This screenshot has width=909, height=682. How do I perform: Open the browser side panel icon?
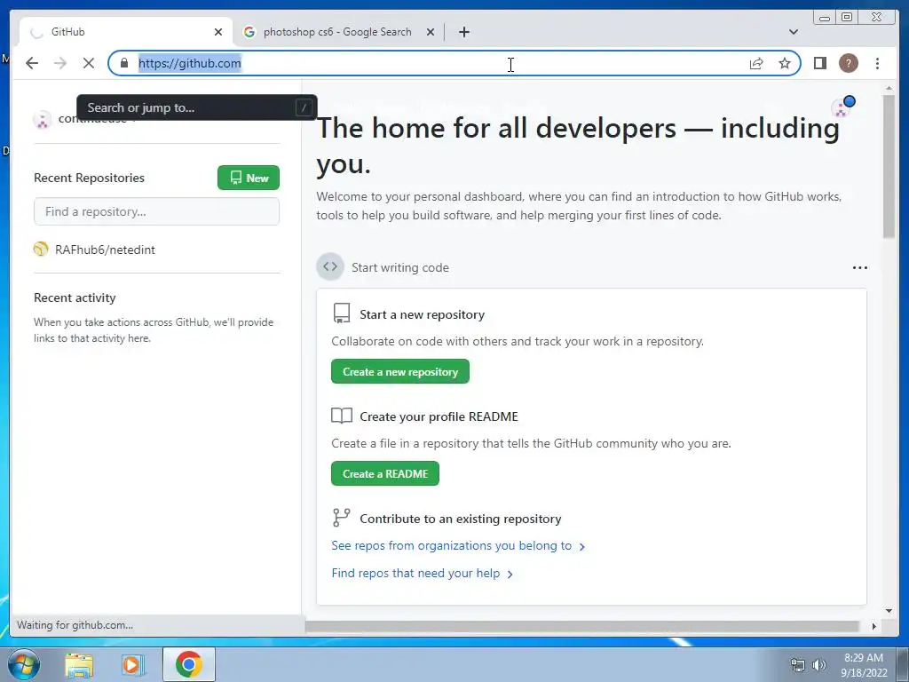click(819, 63)
